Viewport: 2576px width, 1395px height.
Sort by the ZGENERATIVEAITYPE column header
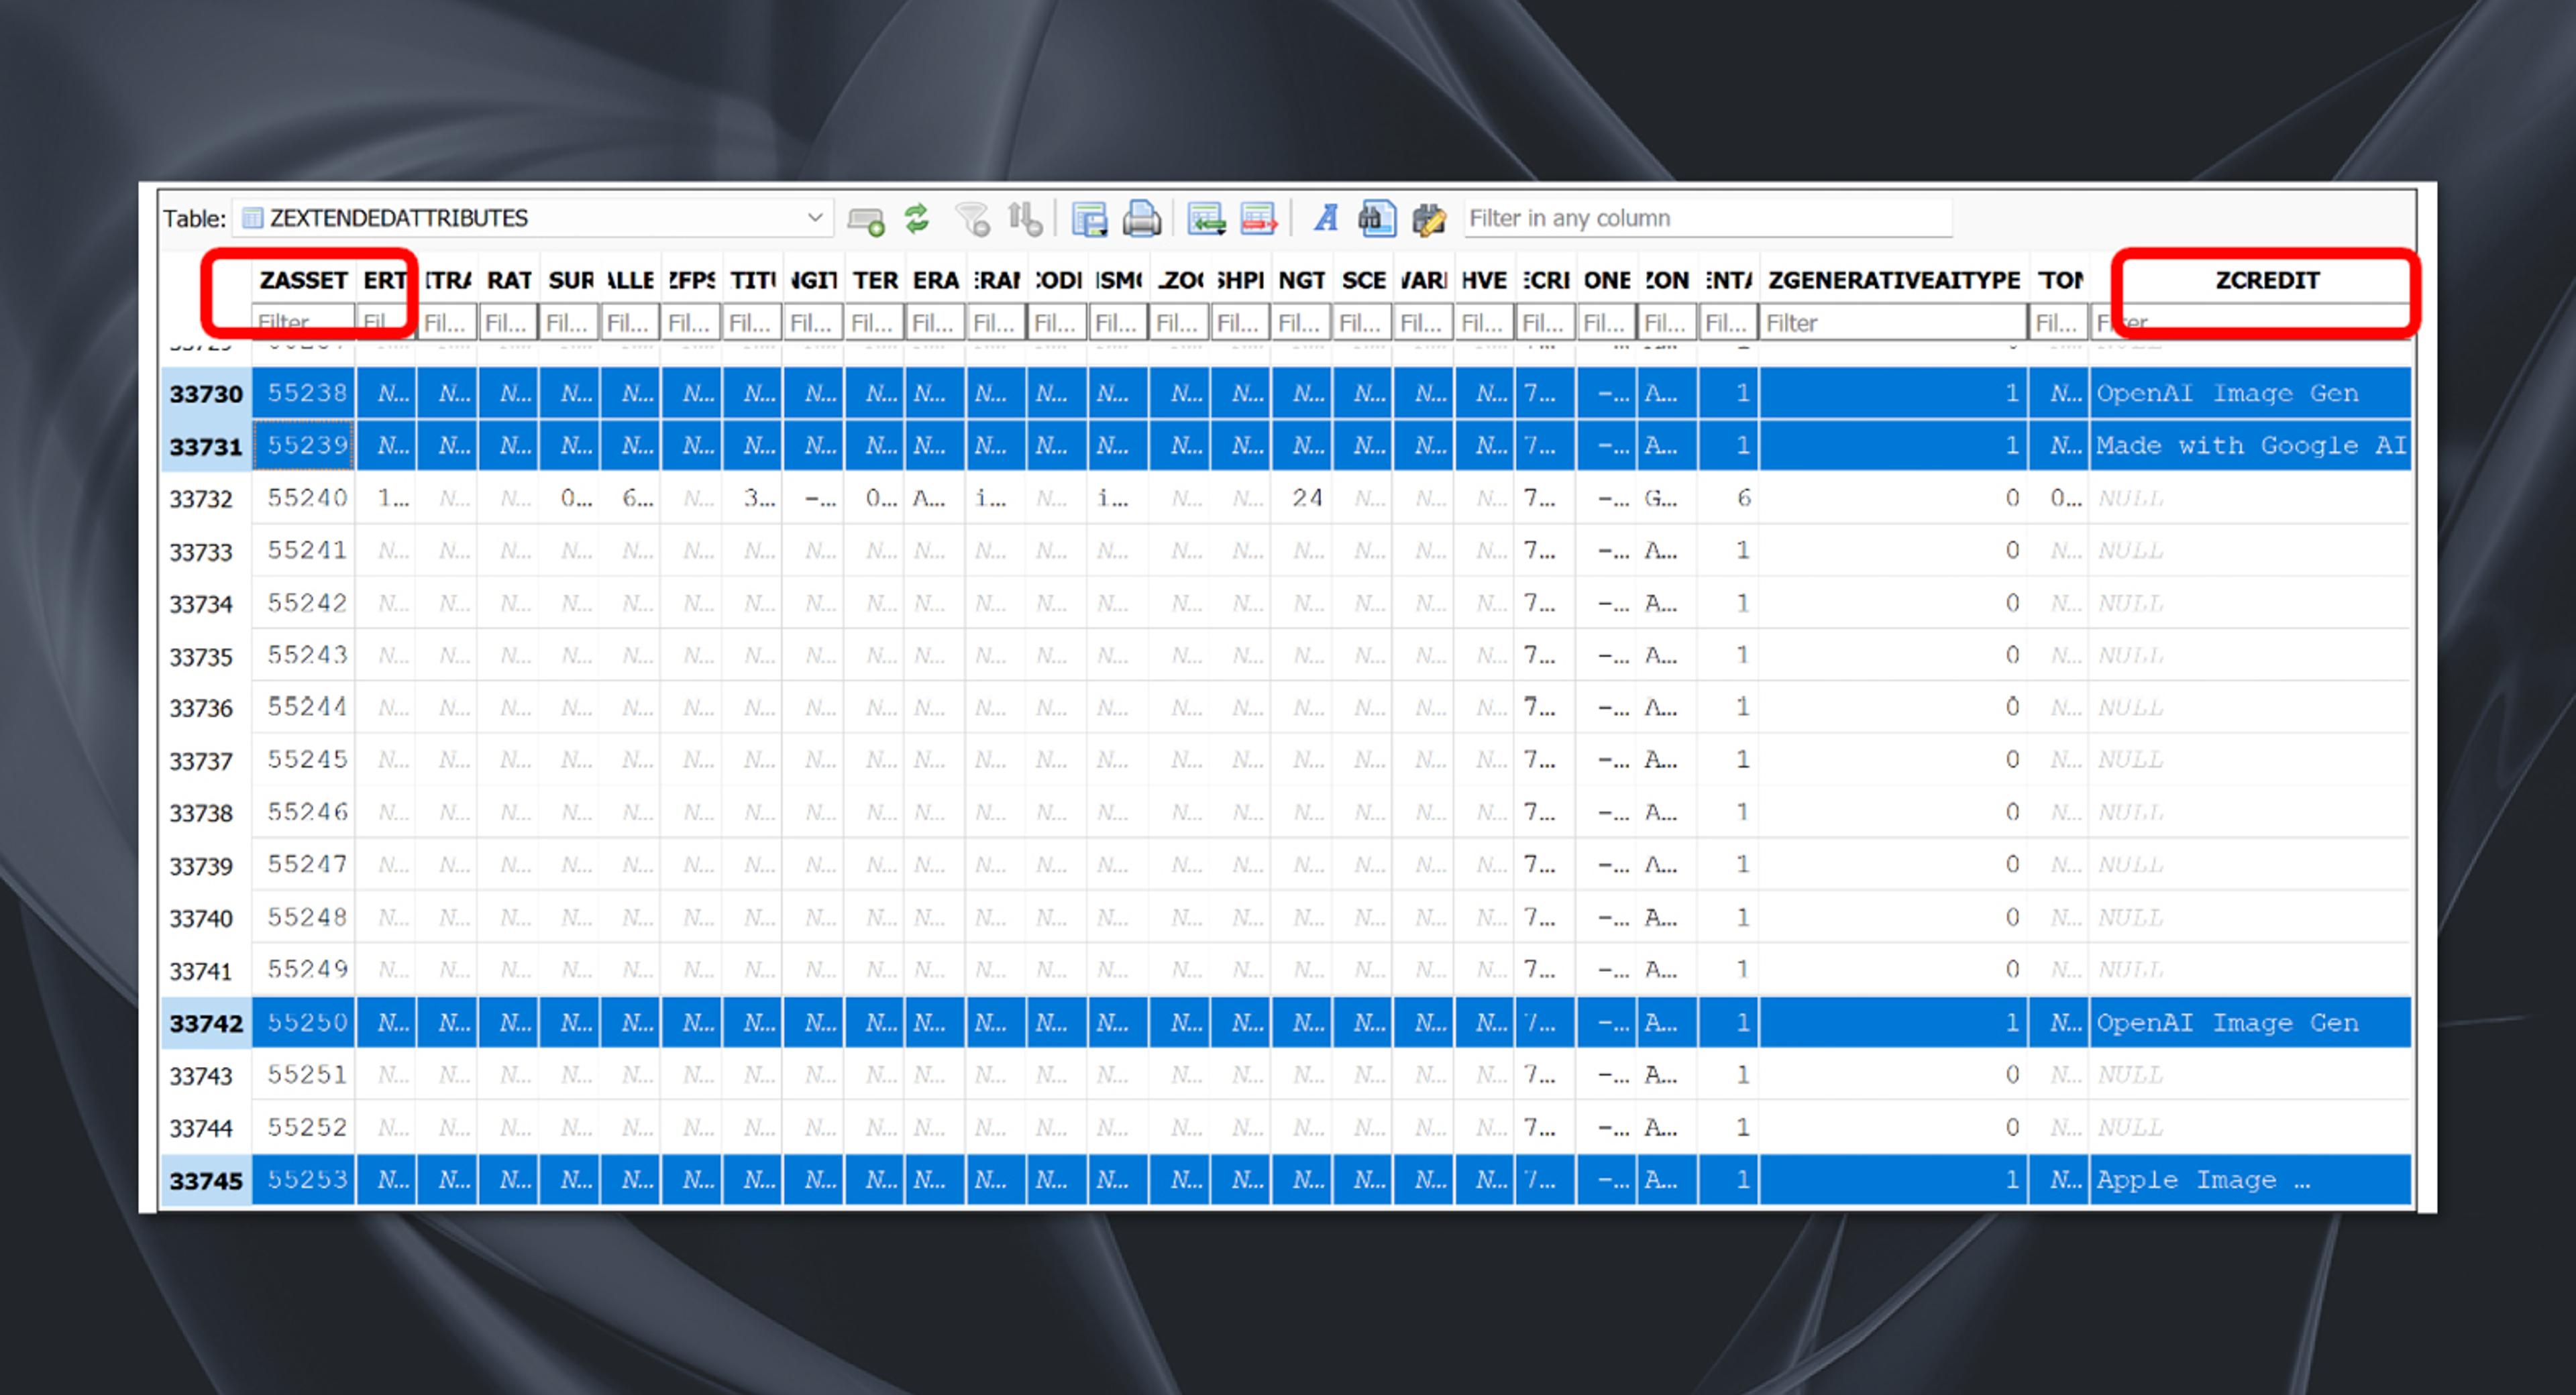1893,280
